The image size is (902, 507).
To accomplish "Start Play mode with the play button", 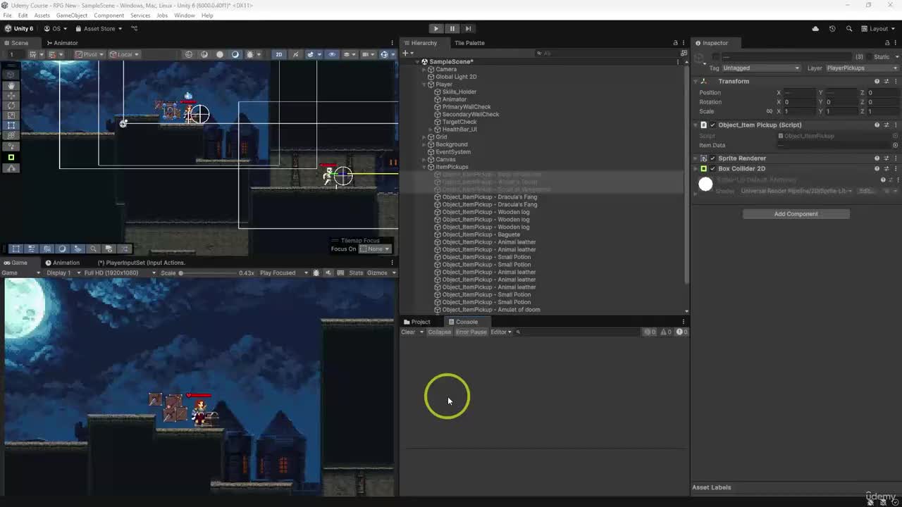I will coord(436,29).
